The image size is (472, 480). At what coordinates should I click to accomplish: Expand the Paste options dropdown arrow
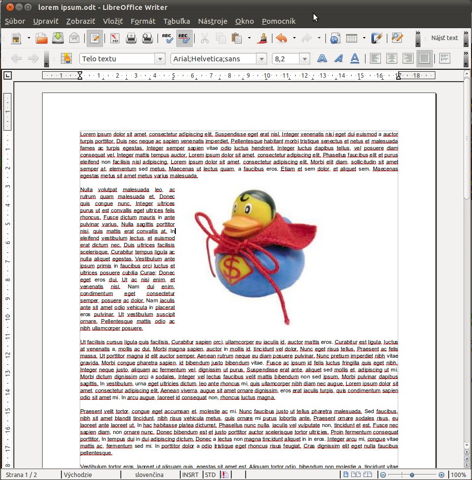(x=249, y=38)
